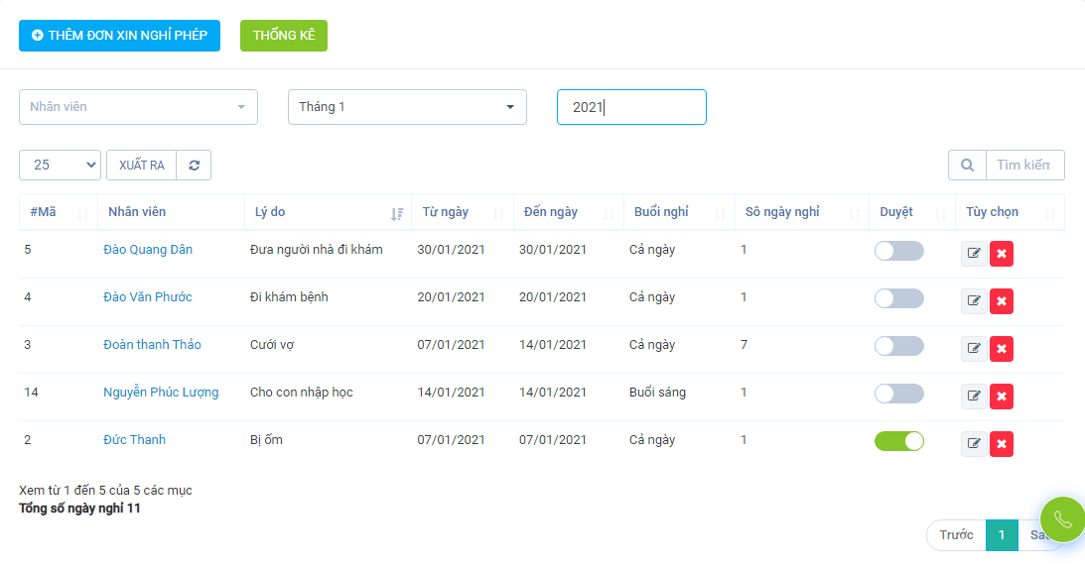Screen dimensions: 1085x567
Task: Open the Nhân viên employee dropdown
Action: click(138, 107)
